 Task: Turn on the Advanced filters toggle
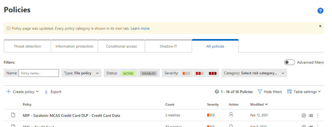pos(289,62)
